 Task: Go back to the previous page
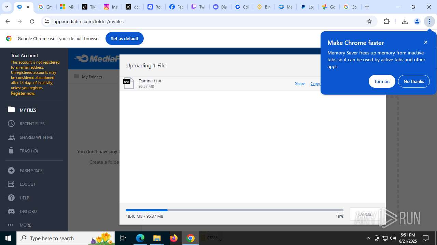point(8,21)
